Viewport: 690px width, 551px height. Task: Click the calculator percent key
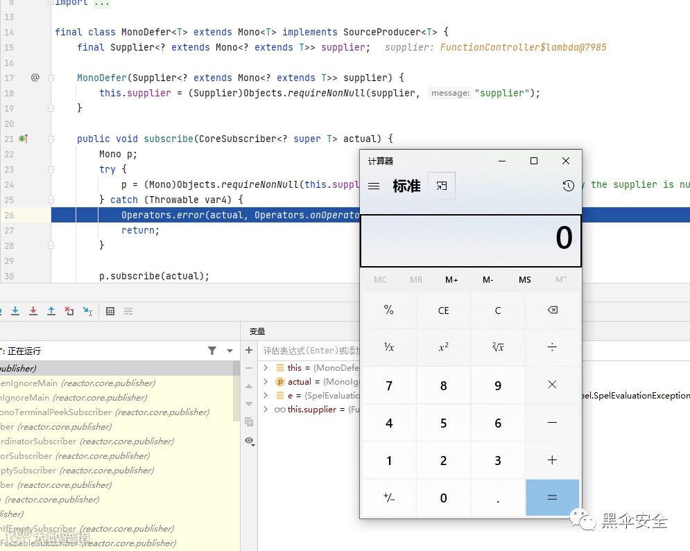(x=389, y=311)
